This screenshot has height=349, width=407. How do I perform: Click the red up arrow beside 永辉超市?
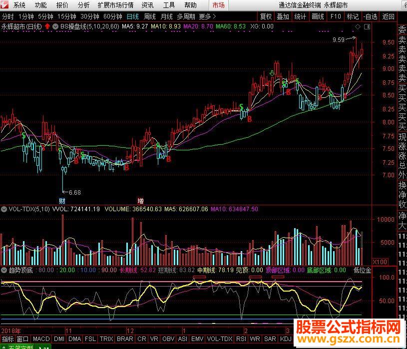(47, 26)
